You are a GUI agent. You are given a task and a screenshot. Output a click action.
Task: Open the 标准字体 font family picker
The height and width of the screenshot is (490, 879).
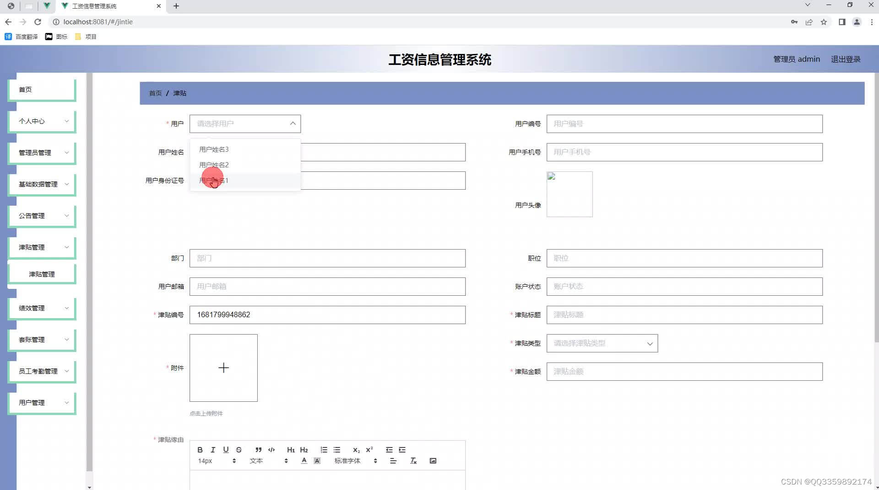click(x=356, y=461)
